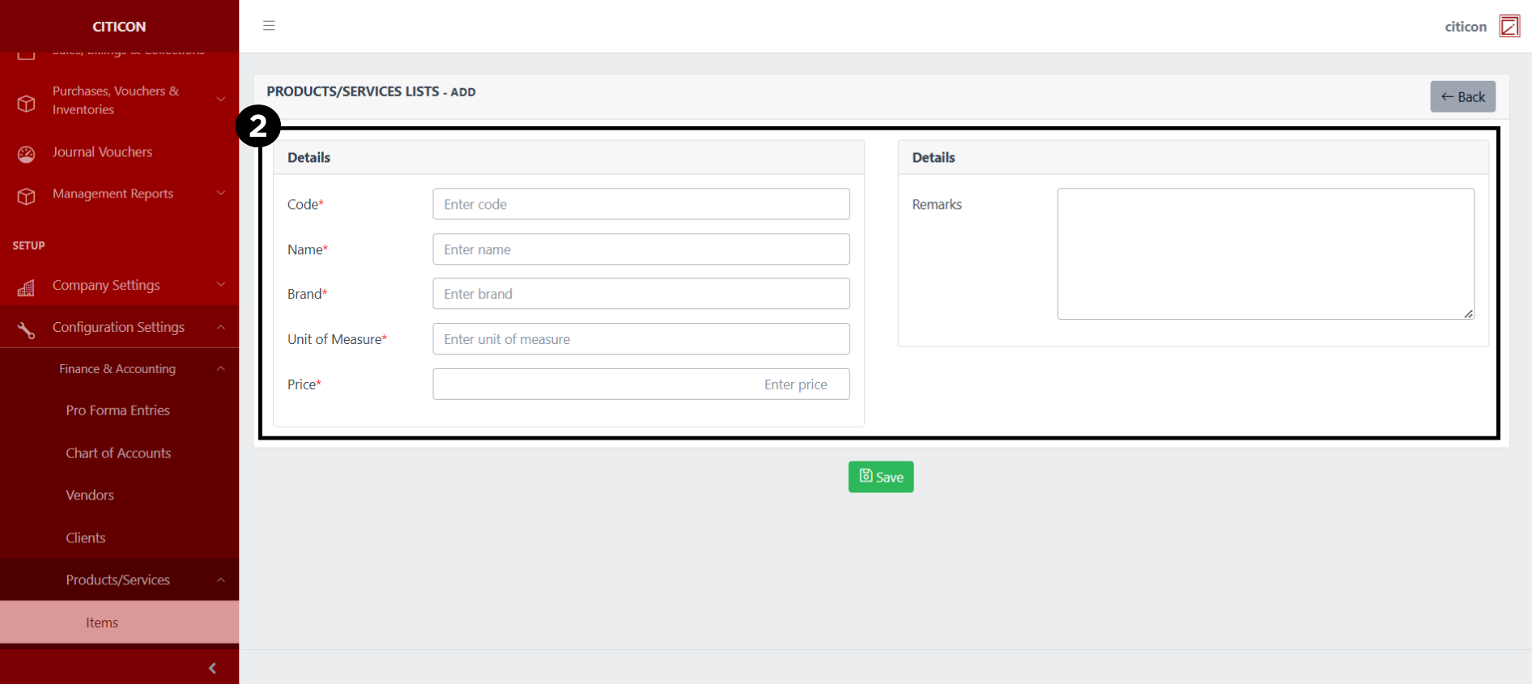Focus the Enter brand field
This screenshot has width=1532, height=684.
click(641, 294)
